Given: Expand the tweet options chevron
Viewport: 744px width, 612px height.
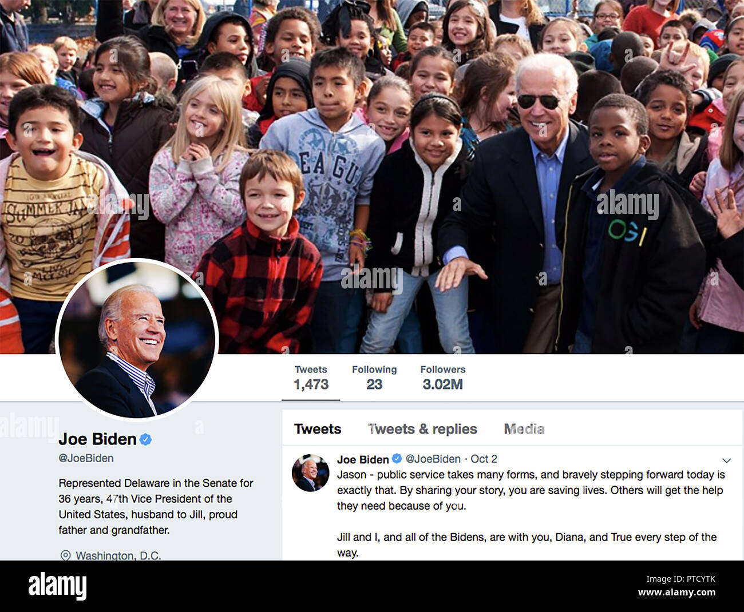Looking at the screenshot, I should 726,460.
